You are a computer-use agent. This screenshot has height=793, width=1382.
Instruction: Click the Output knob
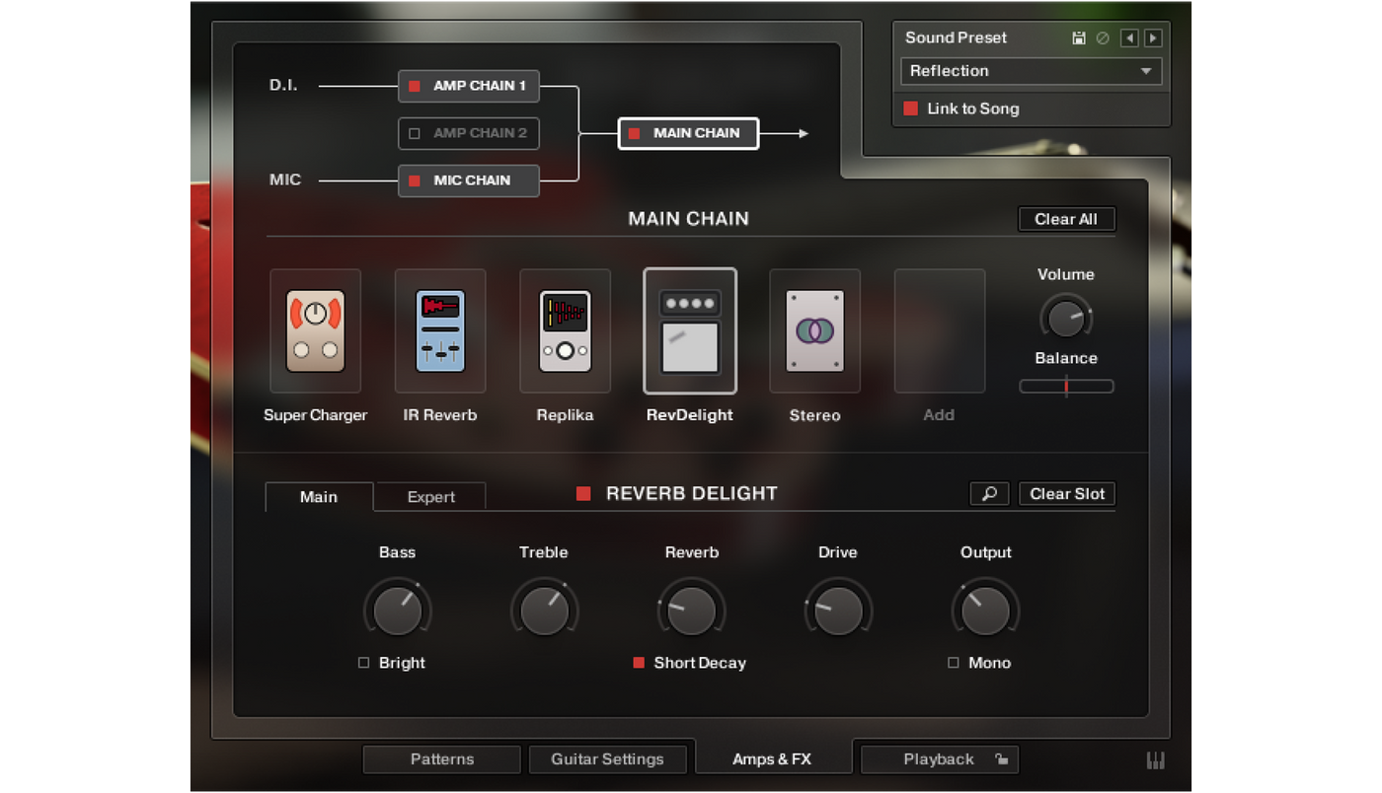click(x=985, y=611)
